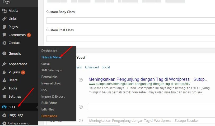Image resolution: width=215 pixels, height=126 pixels.
Task: Open Tools menu item
Action: pos(13,88)
